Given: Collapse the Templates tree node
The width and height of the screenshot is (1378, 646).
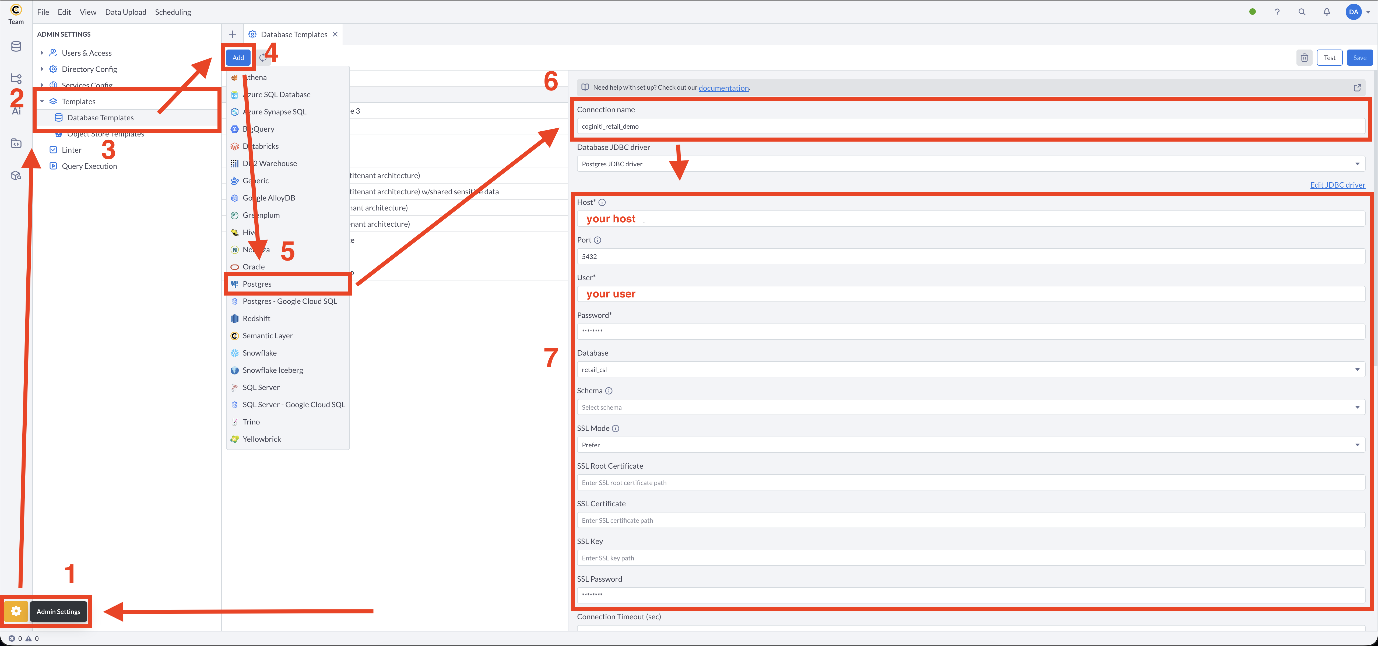Looking at the screenshot, I should pyautogui.click(x=42, y=101).
